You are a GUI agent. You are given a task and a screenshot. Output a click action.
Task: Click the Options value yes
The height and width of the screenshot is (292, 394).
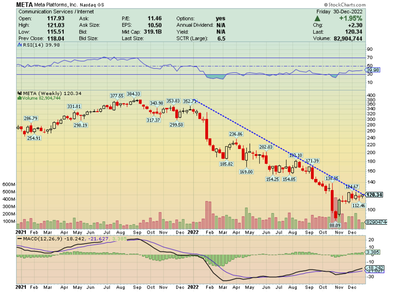(221, 18)
